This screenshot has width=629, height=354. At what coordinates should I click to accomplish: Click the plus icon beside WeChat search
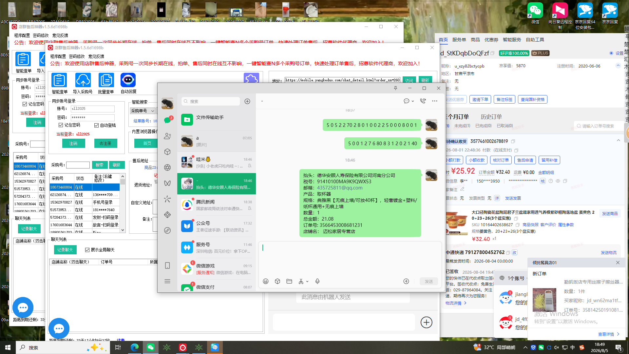pos(247,101)
